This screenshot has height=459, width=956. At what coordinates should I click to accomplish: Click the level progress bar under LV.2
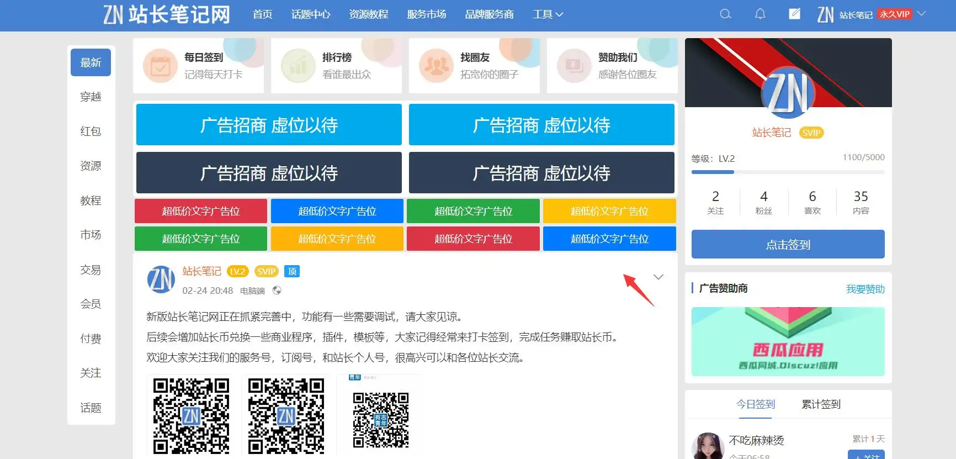[788, 172]
